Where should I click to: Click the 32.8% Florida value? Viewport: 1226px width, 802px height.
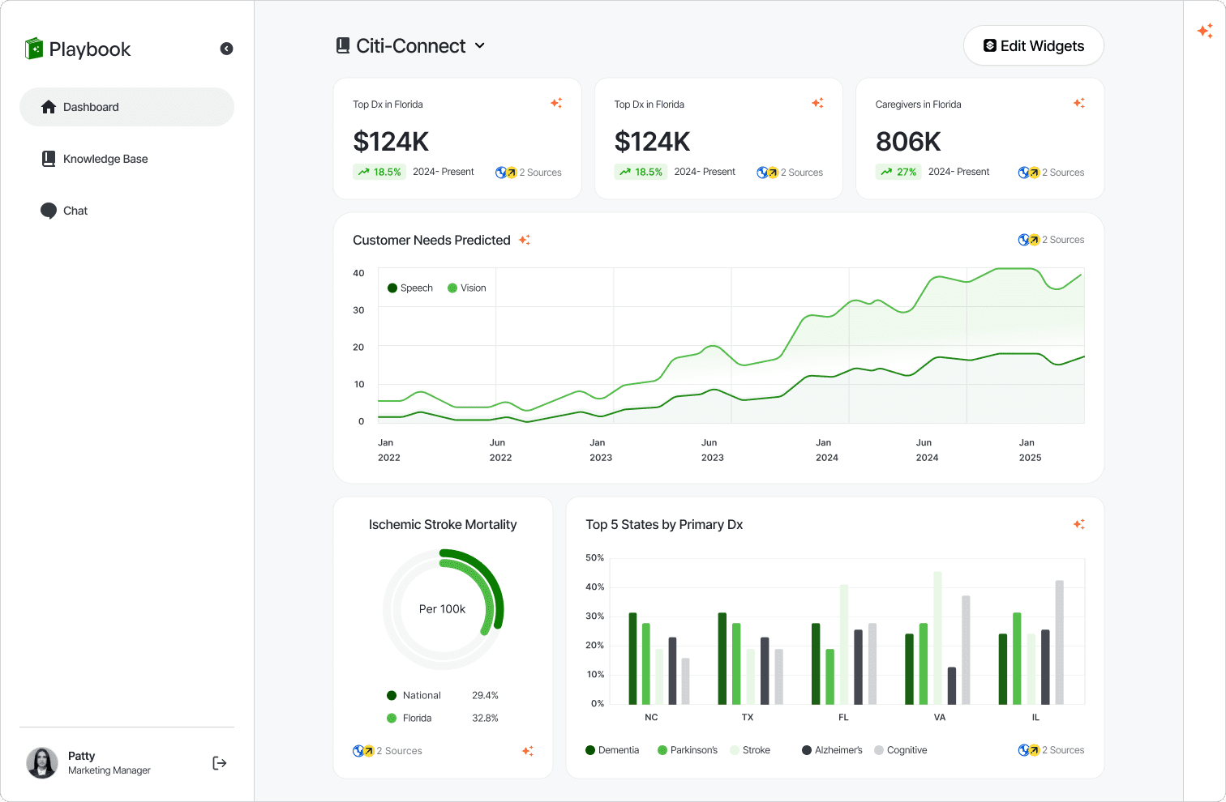click(x=485, y=718)
